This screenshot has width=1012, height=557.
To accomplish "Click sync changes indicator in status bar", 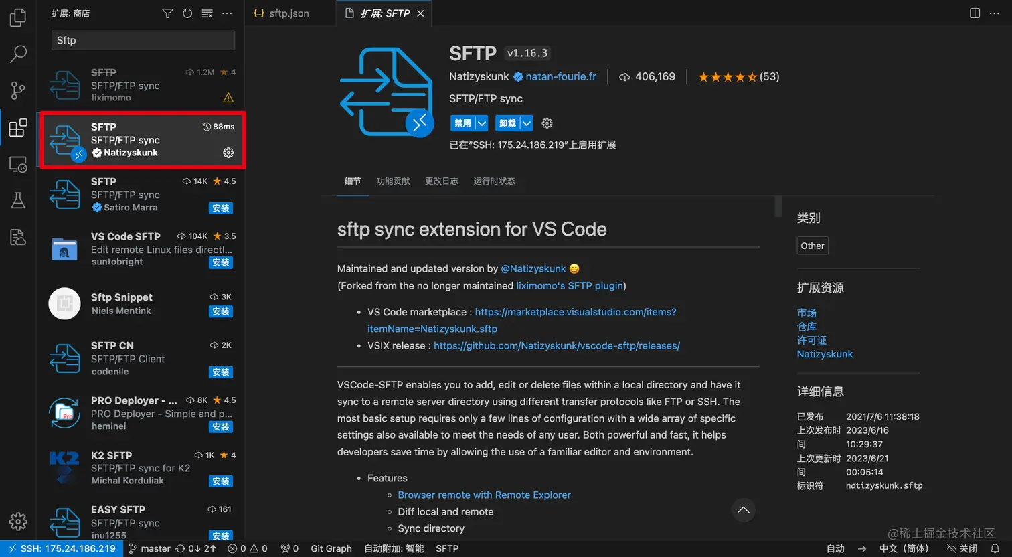I will (x=195, y=548).
